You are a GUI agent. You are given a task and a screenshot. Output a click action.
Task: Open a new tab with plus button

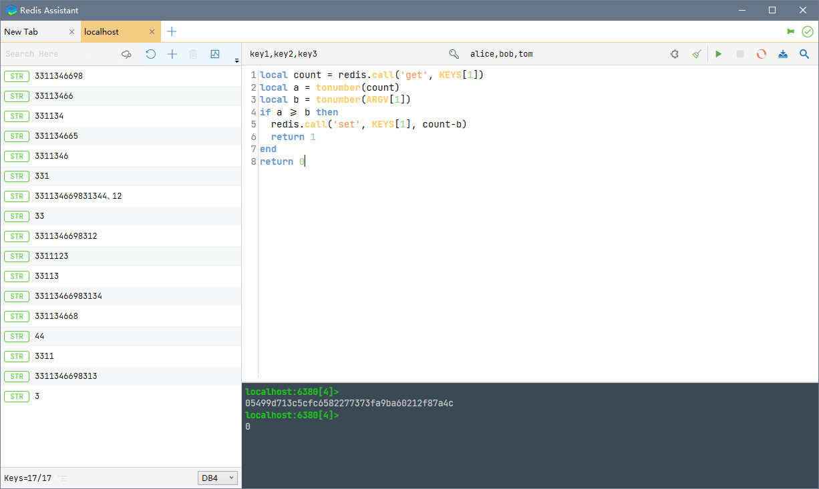click(x=172, y=31)
